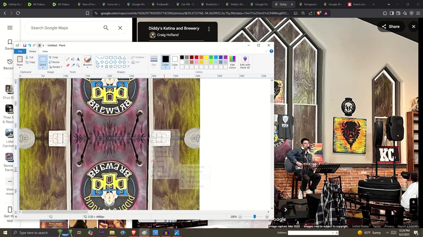The image size is (423, 237).
Task: Select the Text tool
Action: pos(78,59)
